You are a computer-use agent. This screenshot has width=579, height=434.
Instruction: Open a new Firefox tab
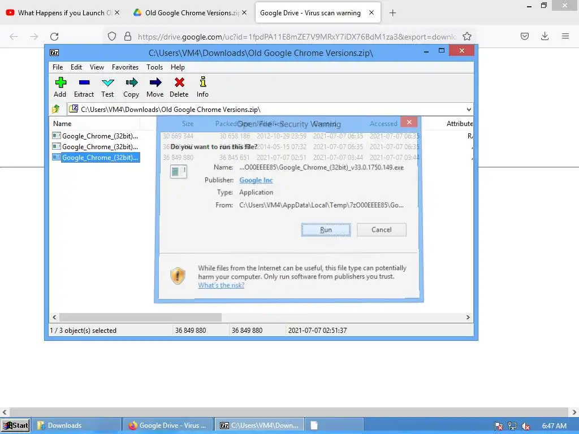pyautogui.click(x=392, y=13)
